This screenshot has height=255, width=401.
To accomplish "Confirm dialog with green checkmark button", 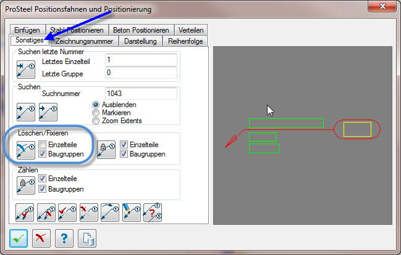I will pos(19,238).
